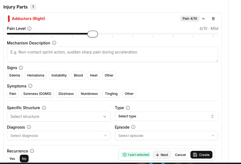The width and height of the screenshot is (241, 164).
Task: Cancel the injury form
Action: coord(181,155)
